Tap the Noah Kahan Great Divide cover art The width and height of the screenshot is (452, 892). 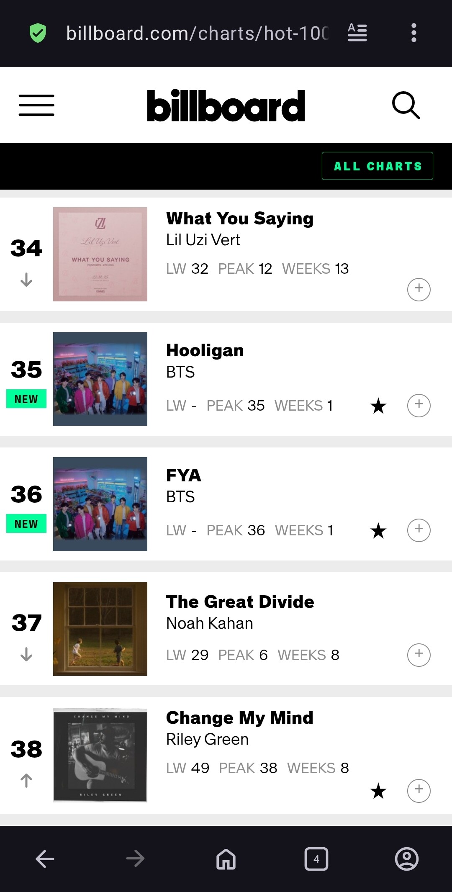click(x=100, y=629)
